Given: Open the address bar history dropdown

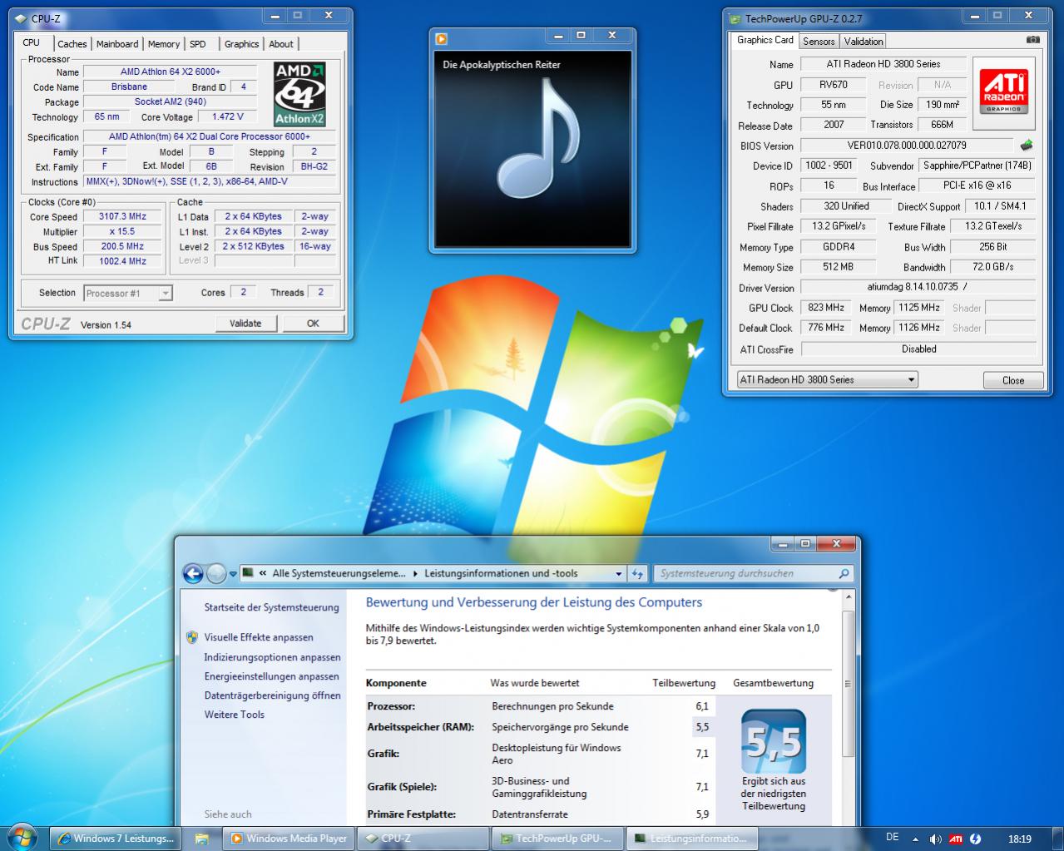Looking at the screenshot, I should tap(618, 573).
